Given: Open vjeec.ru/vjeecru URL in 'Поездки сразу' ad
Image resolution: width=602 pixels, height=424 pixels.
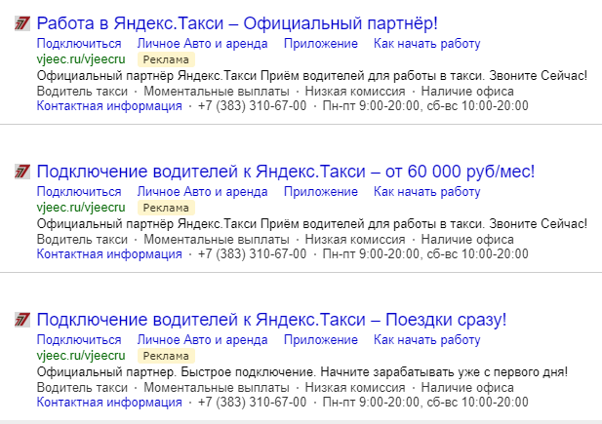Looking at the screenshot, I should [81, 356].
